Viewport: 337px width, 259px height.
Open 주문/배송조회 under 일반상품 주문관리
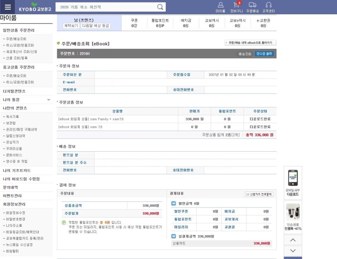click(x=16, y=39)
